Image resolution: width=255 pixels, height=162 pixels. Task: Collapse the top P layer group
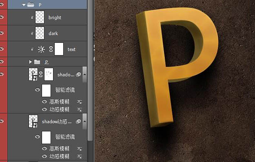point(24,5)
